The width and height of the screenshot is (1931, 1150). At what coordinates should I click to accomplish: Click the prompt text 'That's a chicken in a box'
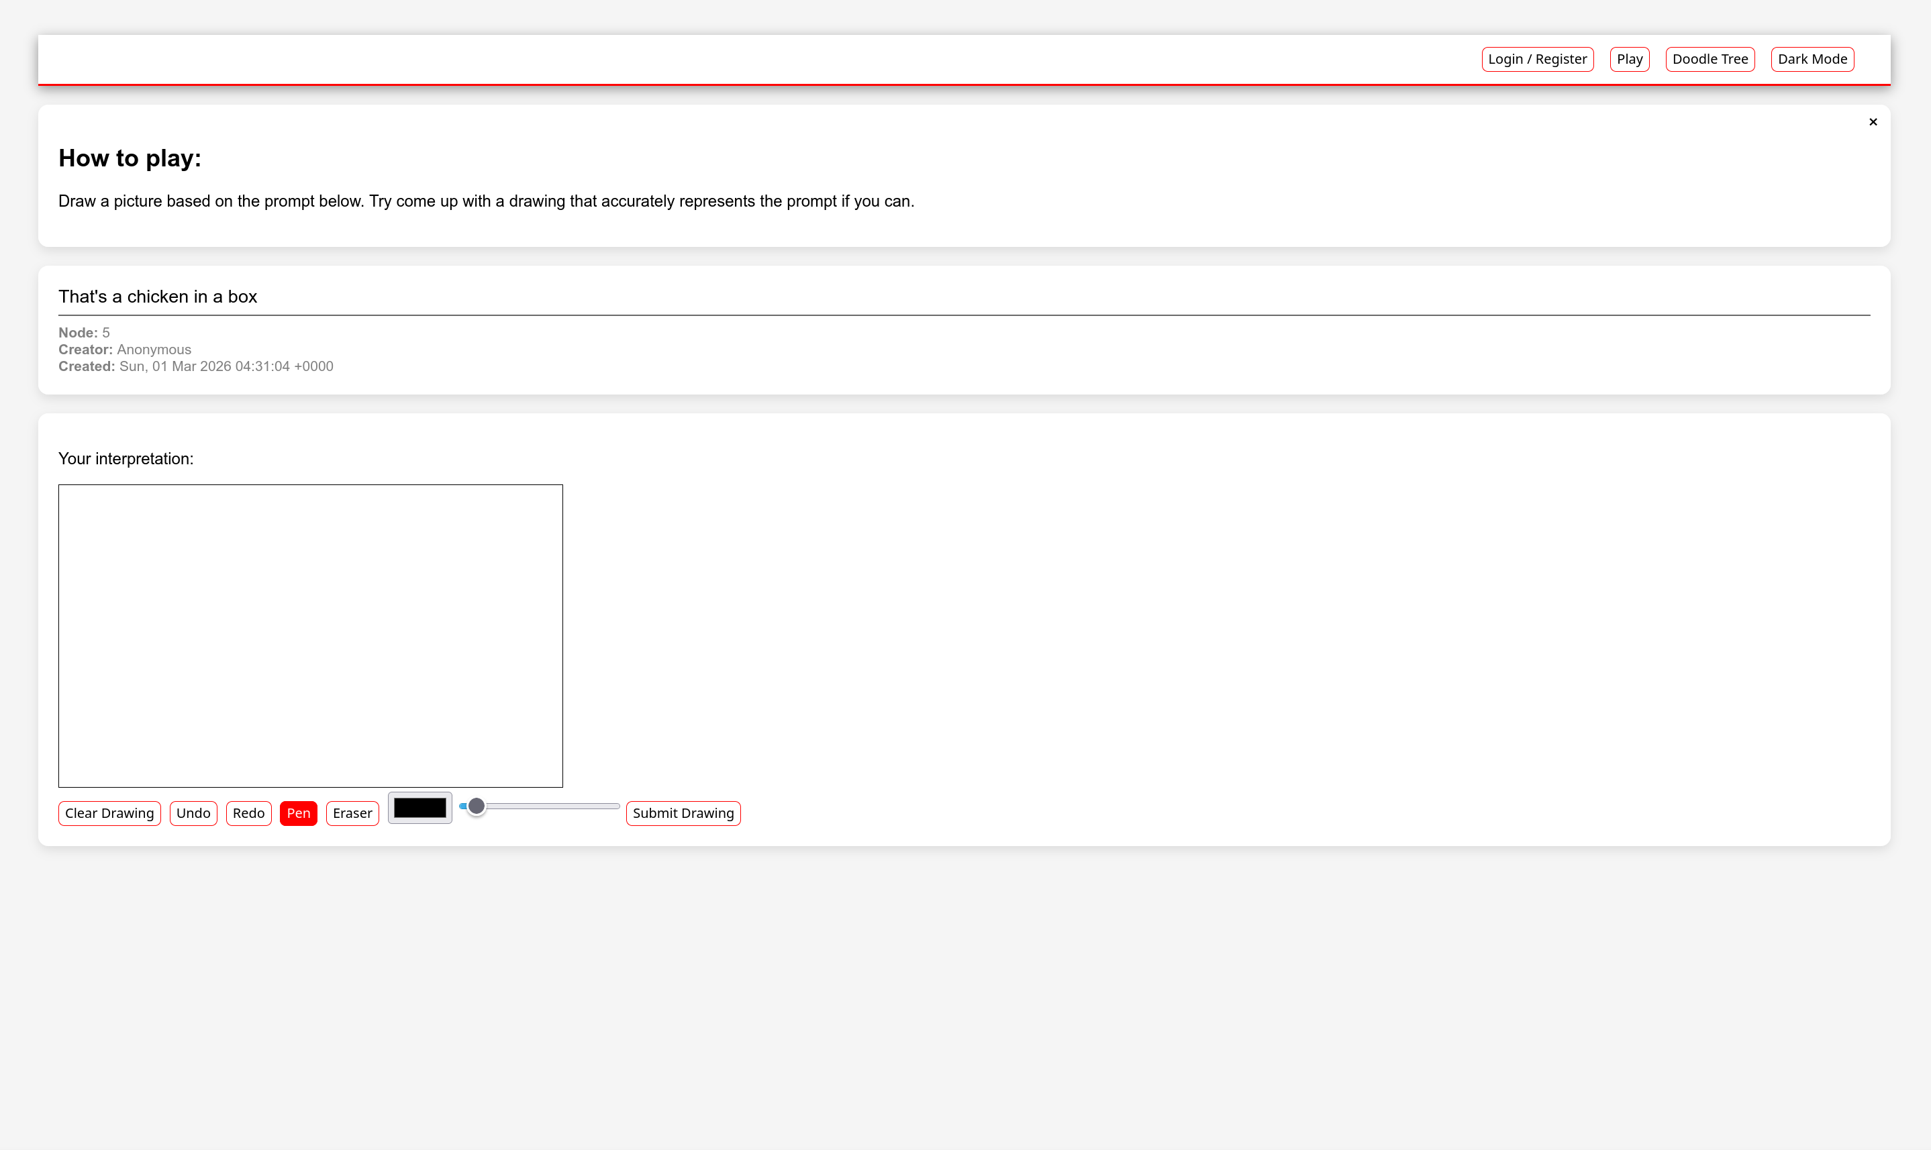[157, 297]
